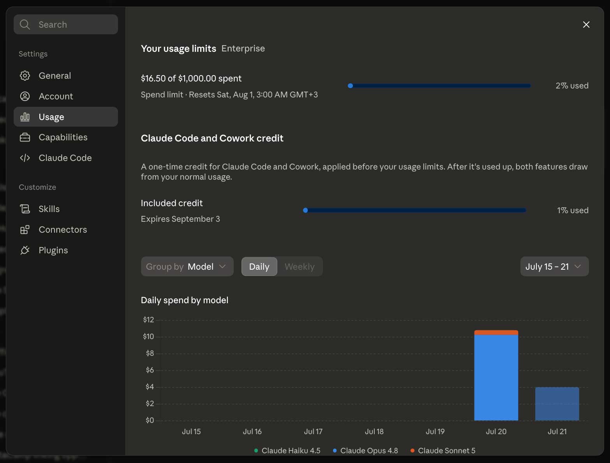Close the settings dialog

(x=586, y=25)
